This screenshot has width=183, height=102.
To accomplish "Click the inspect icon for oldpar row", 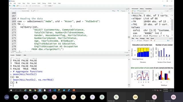I will pos(171,18).
